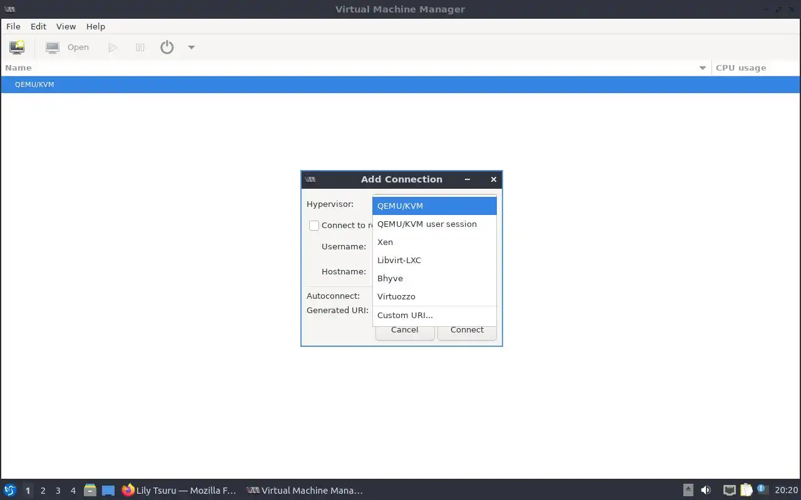
Task: Click the 20:20 clock
Action: pos(787,491)
